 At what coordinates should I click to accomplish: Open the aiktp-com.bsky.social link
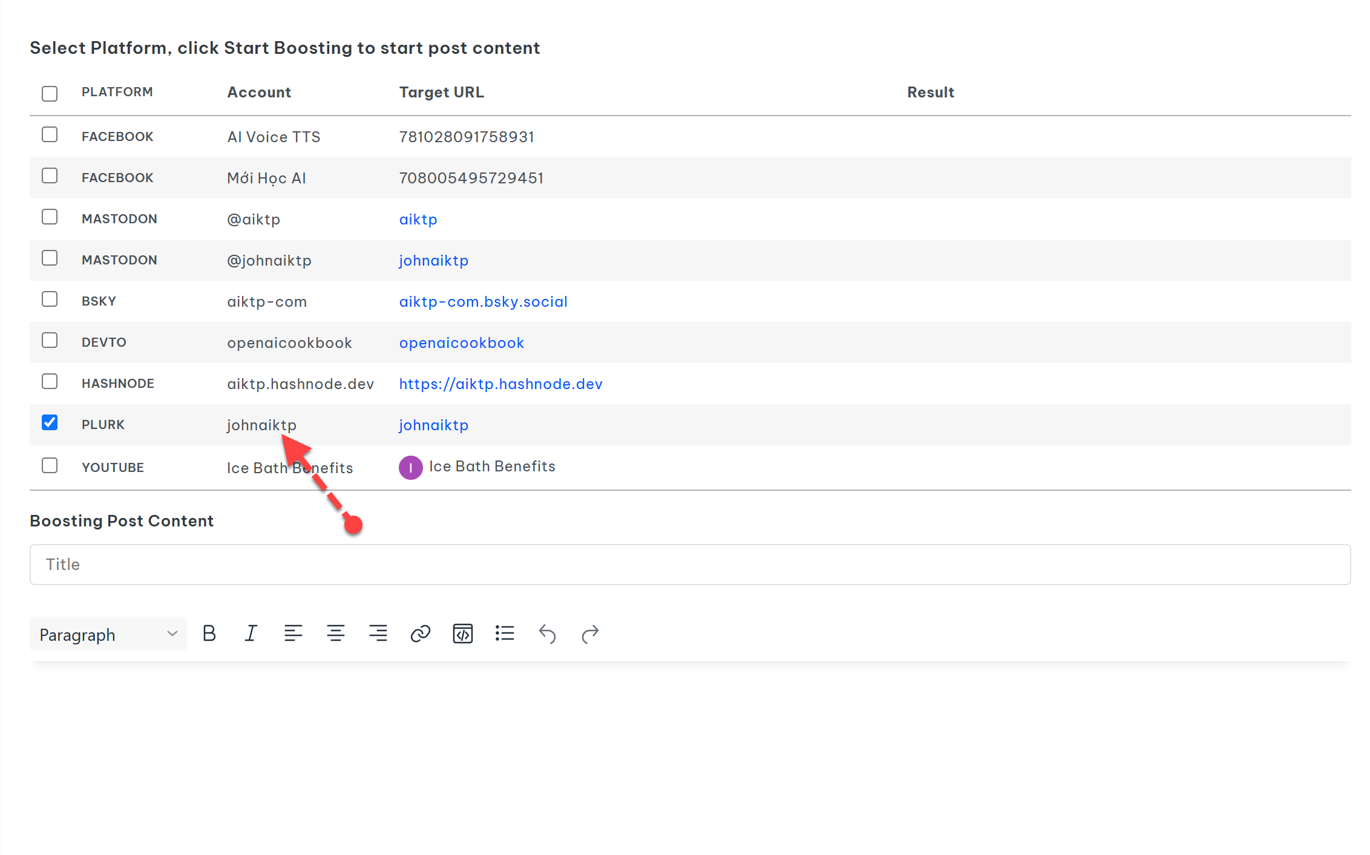pyautogui.click(x=483, y=301)
